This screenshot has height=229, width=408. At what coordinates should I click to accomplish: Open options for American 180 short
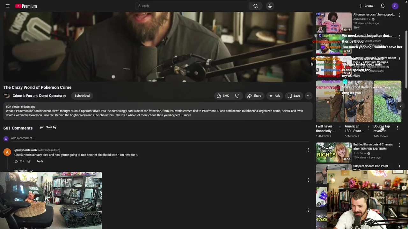tap(369, 128)
